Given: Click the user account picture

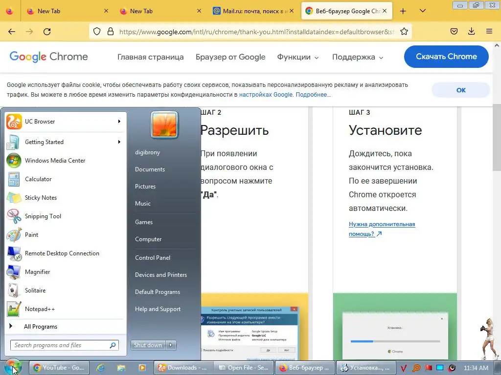Looking at the screenshot, I should [x=164, y=125].
